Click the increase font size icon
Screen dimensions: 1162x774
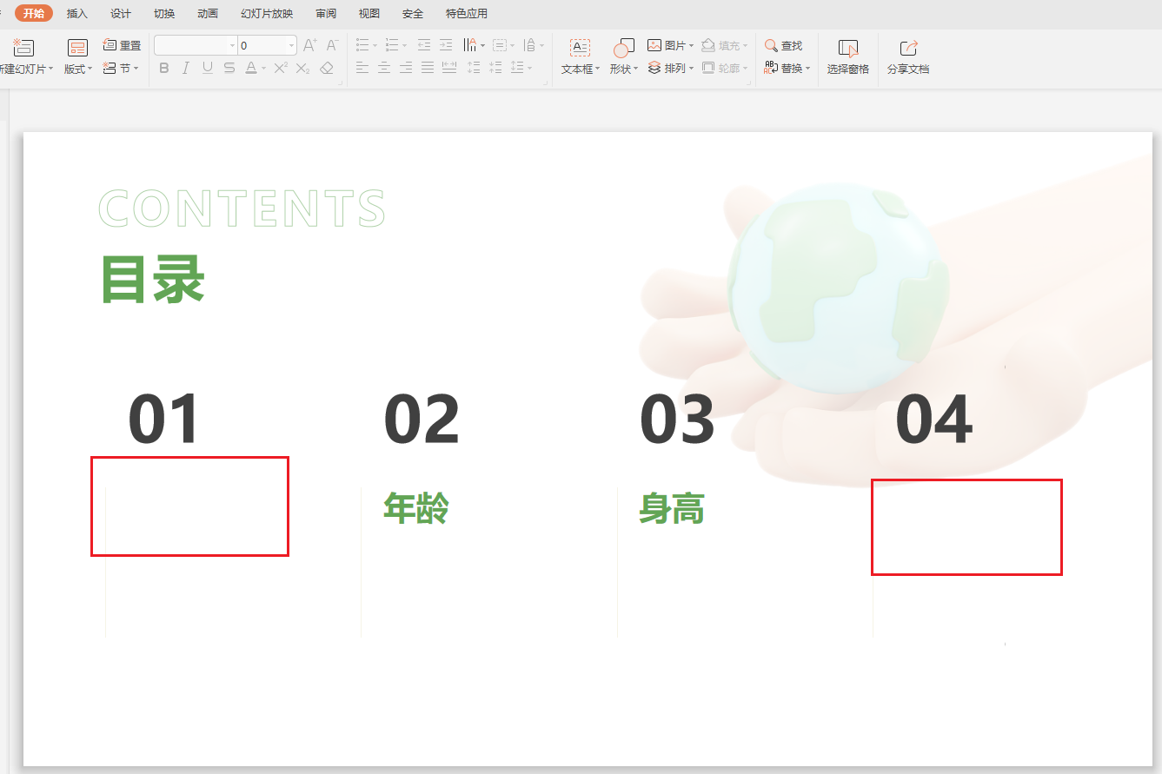pos(309,44)
